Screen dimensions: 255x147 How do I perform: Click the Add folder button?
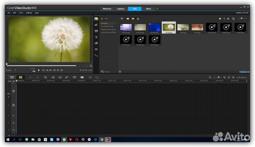[x=104, y=19]
